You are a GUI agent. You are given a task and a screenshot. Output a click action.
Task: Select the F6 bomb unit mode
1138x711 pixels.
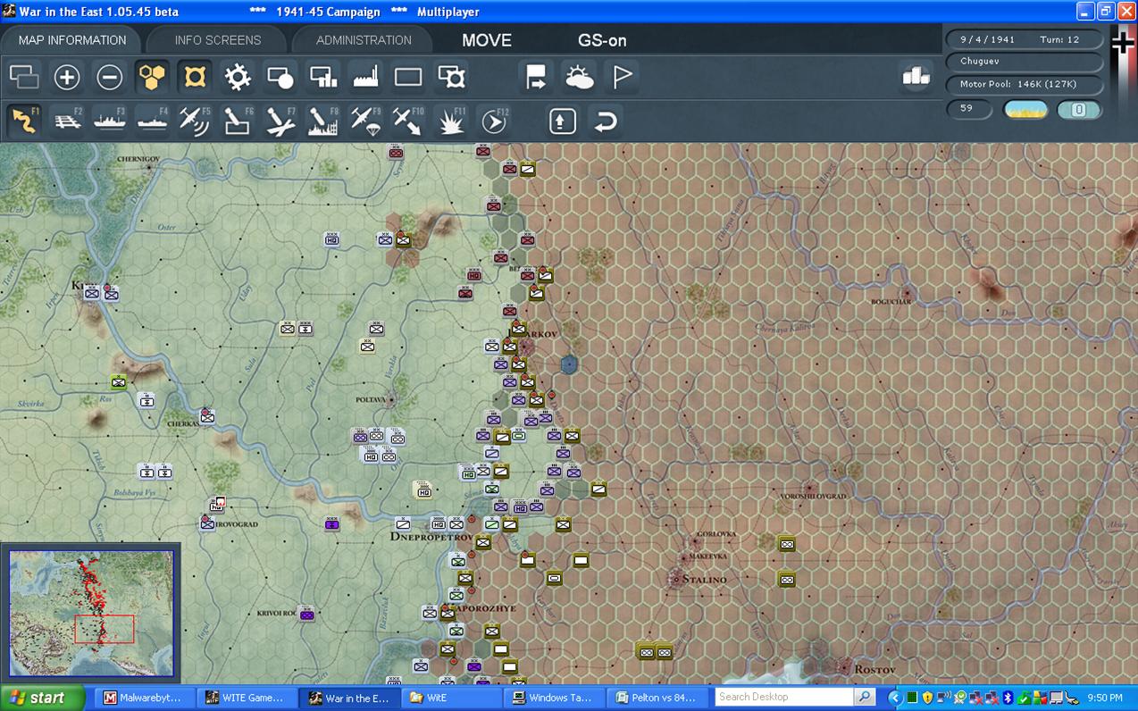click(238, 121)
